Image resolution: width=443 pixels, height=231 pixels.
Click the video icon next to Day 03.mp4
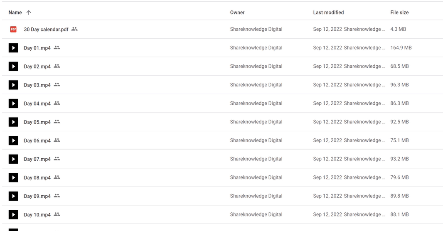click(13, 85)
